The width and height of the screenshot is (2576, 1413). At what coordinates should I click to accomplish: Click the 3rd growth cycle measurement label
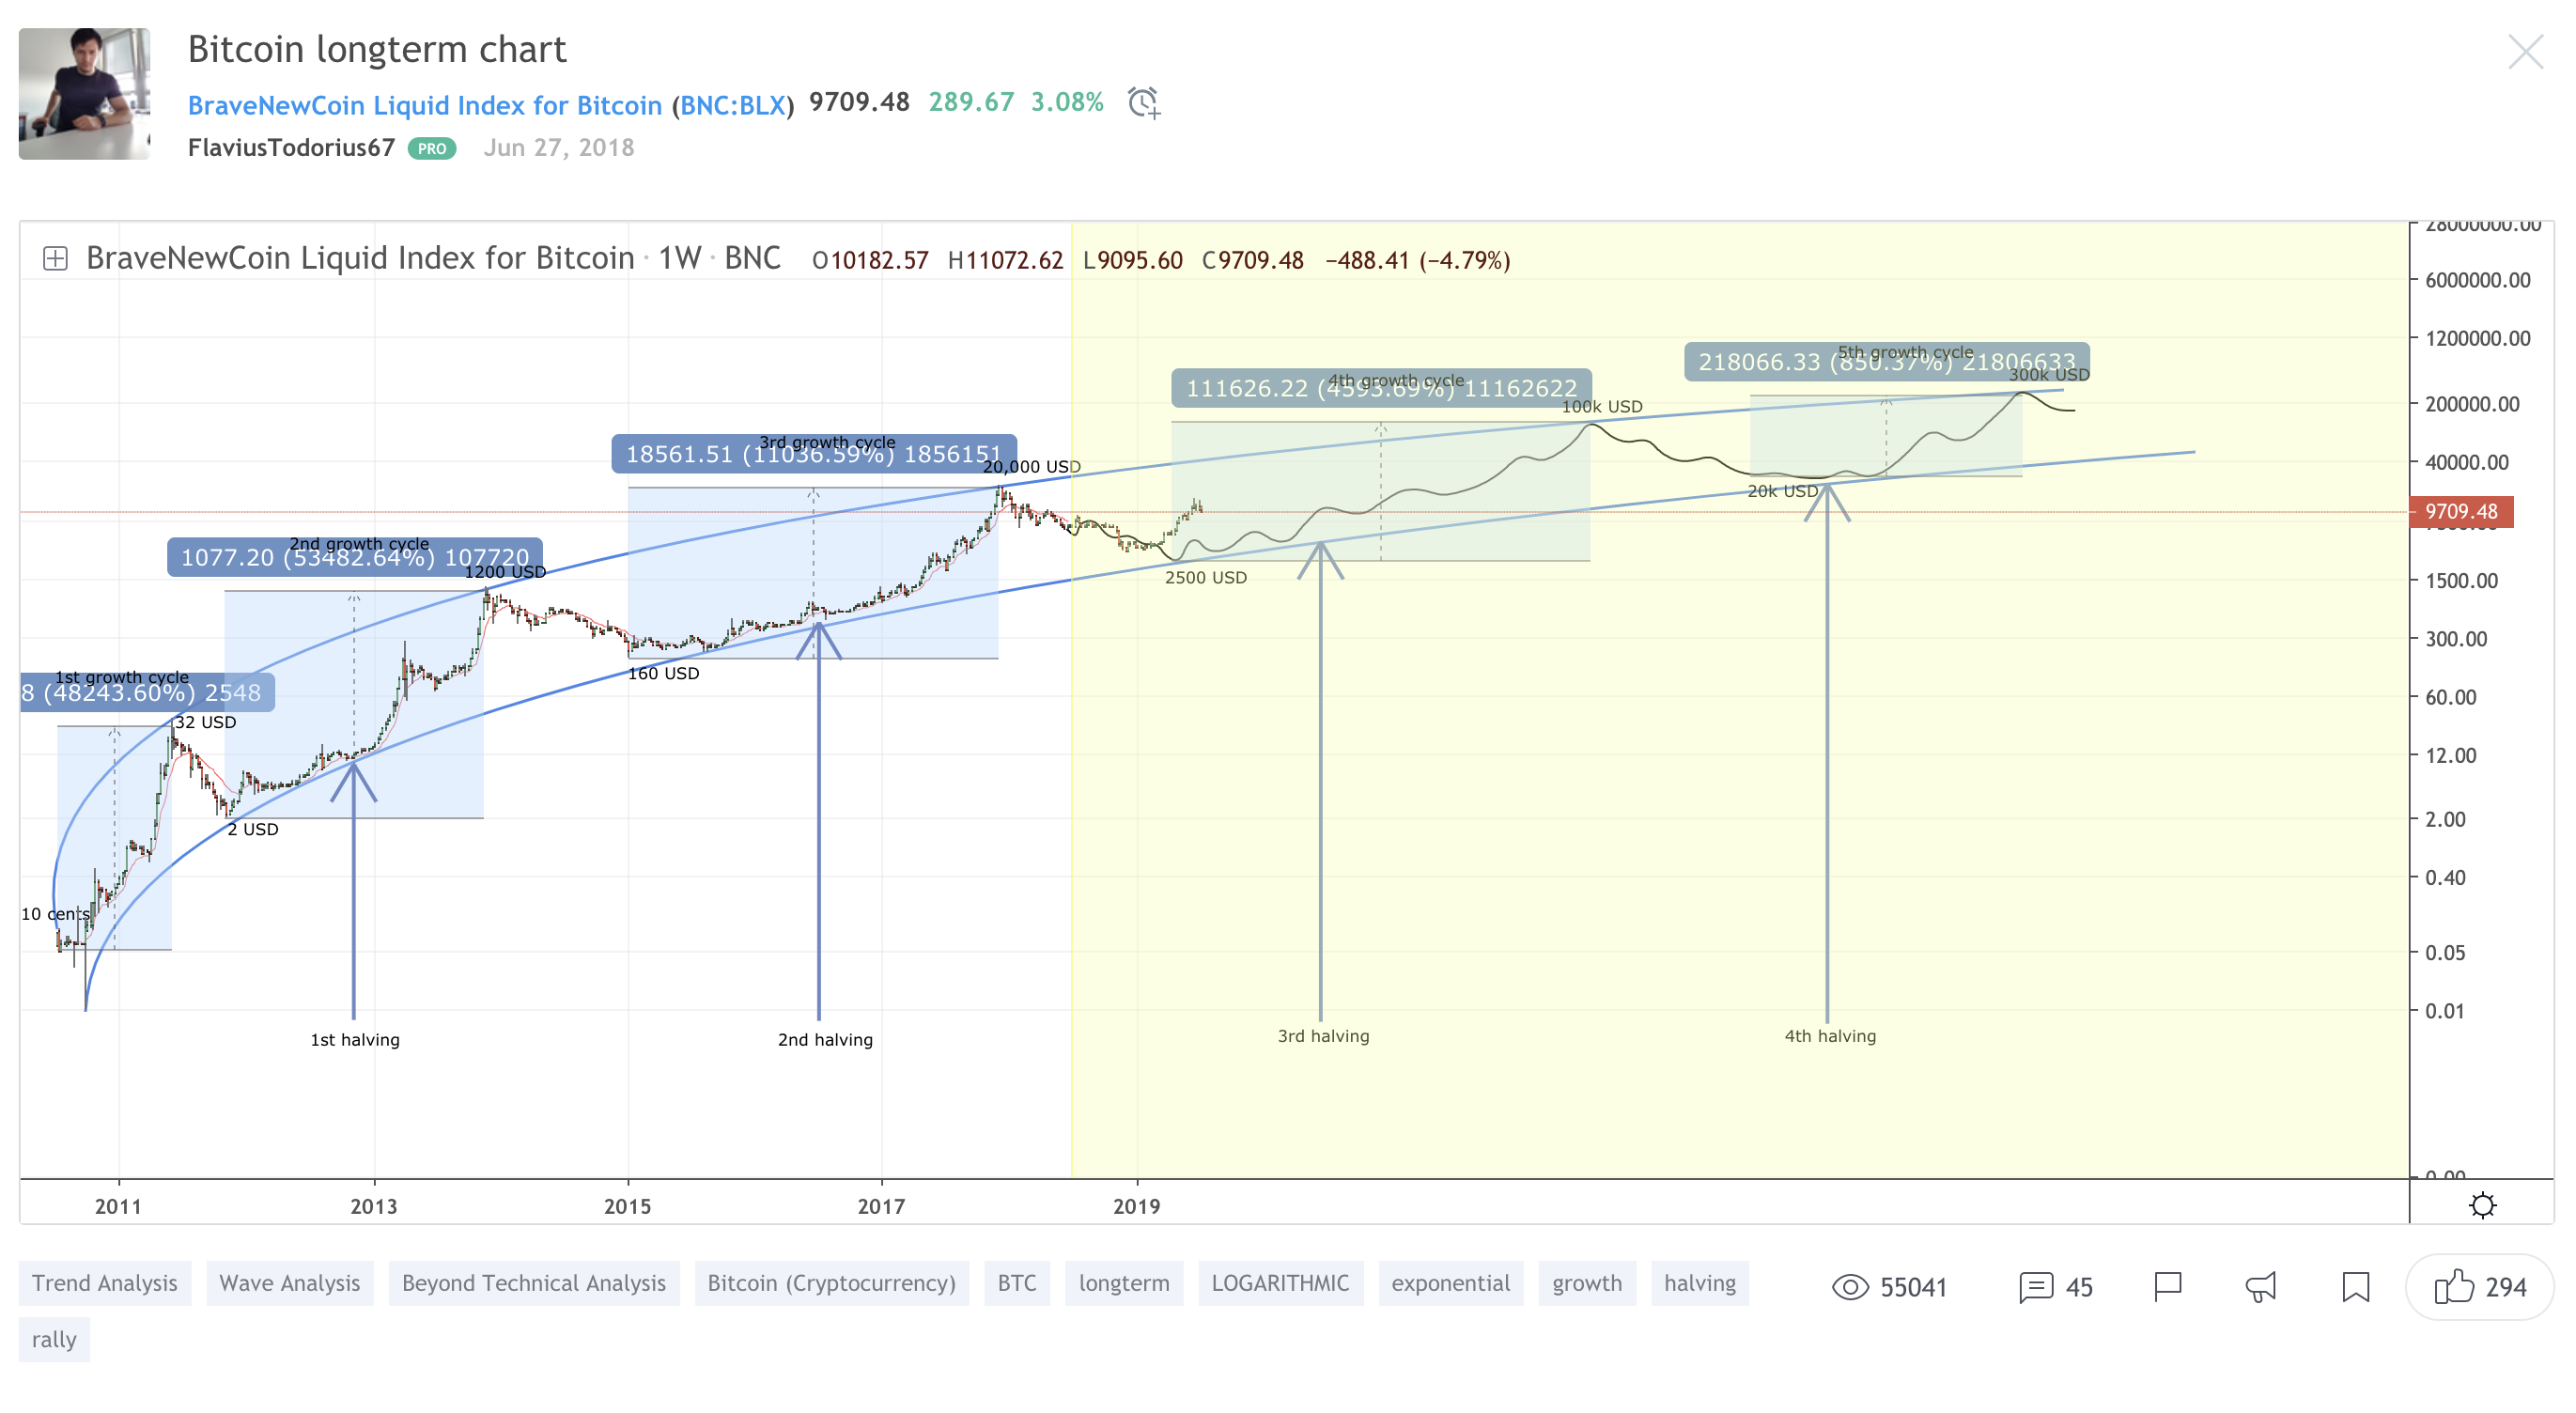[813, 454]
